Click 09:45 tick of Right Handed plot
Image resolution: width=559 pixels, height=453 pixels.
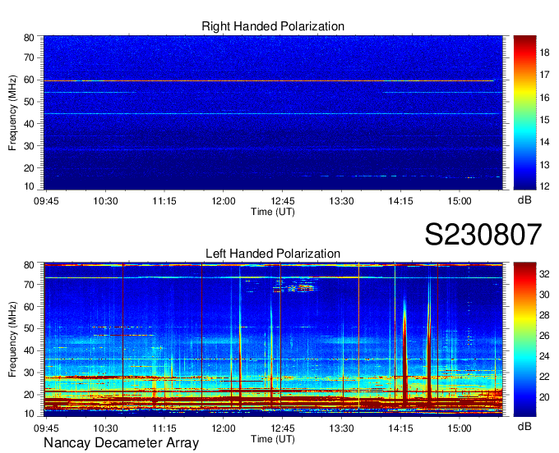46,201
